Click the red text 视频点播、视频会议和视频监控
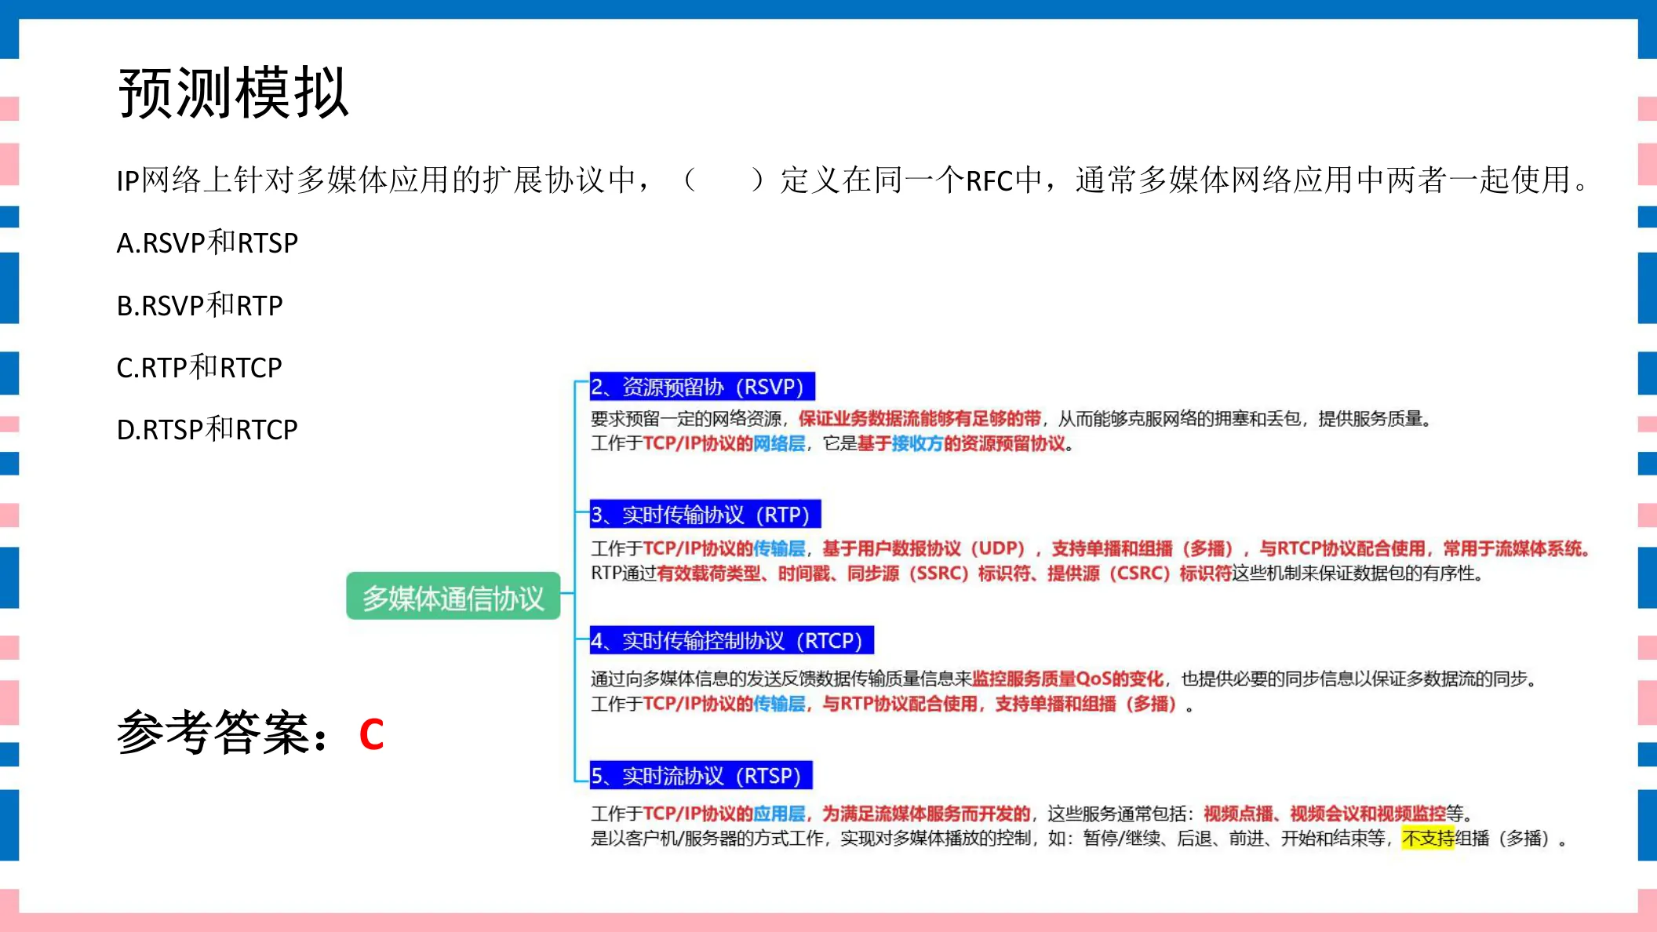The width and height of the screenshot is (1657, 932). 1324,814
